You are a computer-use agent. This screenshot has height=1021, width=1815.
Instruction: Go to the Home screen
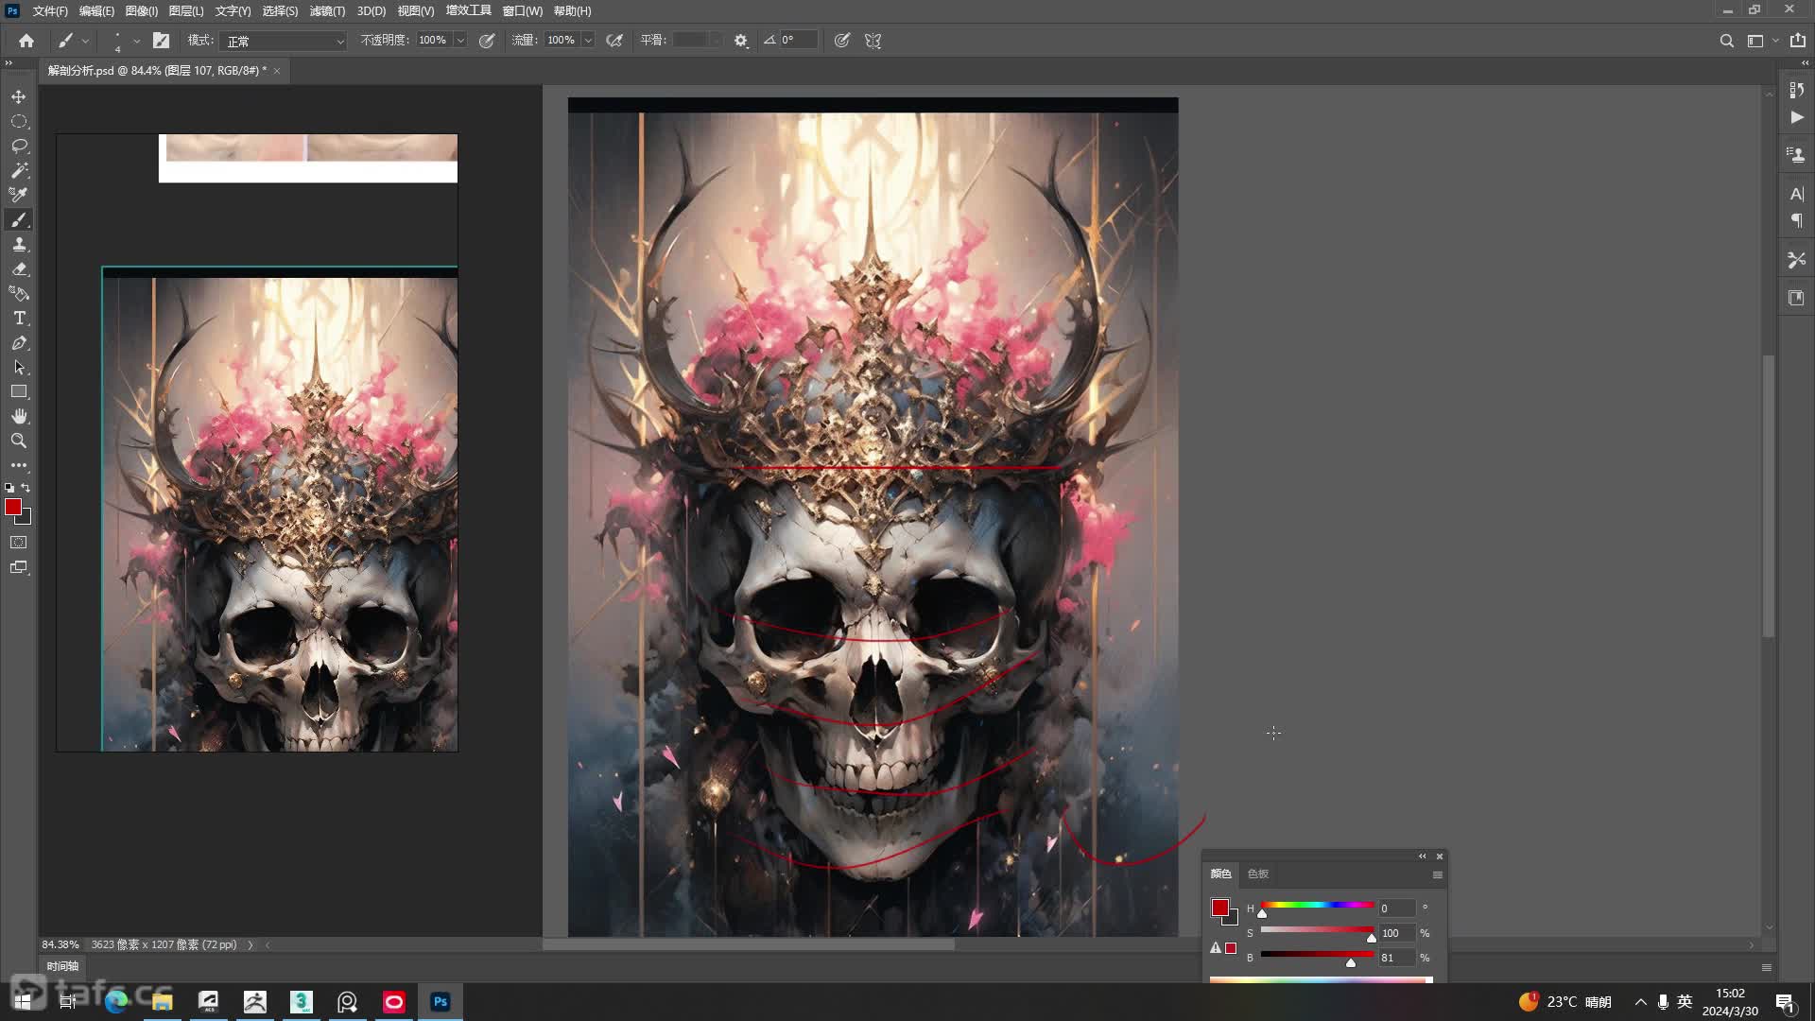(x=26, y=41)
